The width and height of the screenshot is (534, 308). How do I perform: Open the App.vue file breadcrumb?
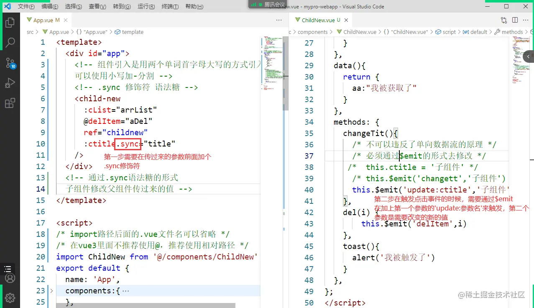pyautogui.click(x=55, y=32)
